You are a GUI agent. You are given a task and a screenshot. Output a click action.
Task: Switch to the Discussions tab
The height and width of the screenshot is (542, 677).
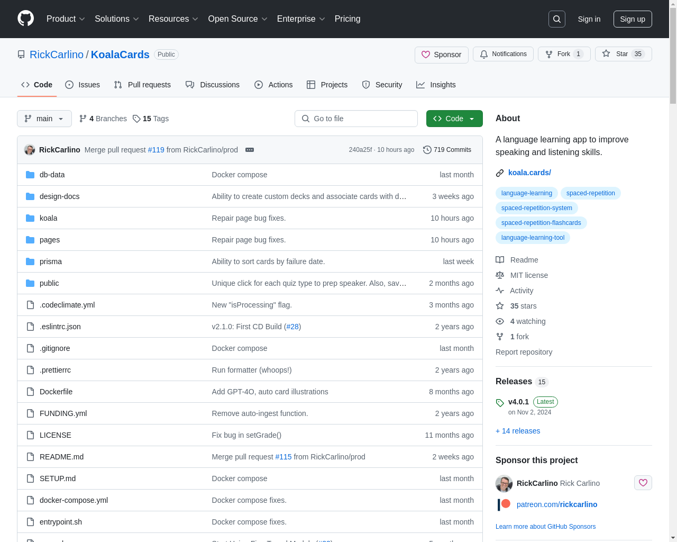(213, 85)
